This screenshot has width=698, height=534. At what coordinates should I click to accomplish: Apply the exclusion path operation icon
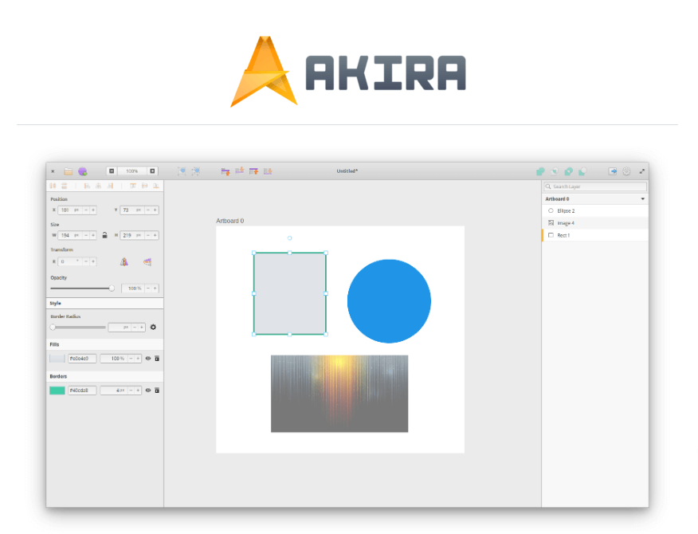(568, 171)
